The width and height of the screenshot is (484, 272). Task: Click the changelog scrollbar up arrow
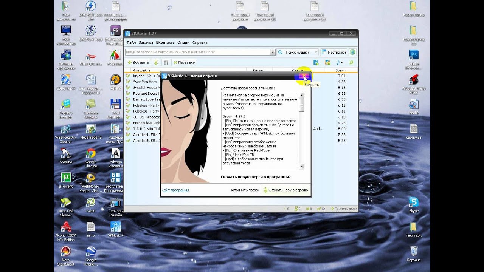click(301, 94)
